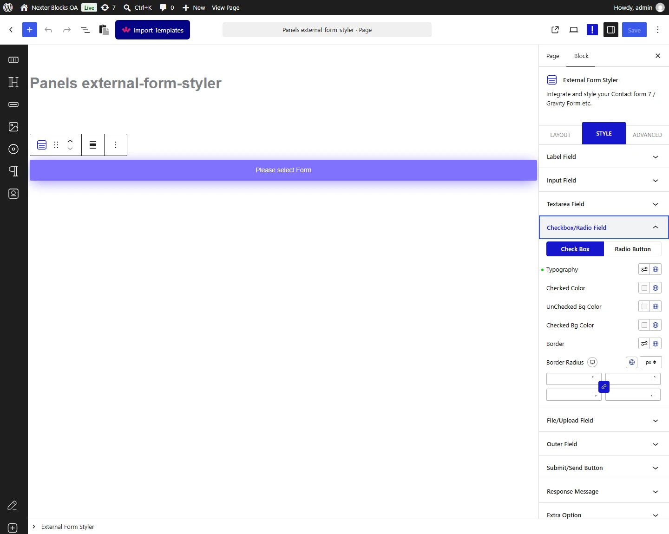669x534 pixels.
Task: Open the View Page link
Action: tap(226, 7)
